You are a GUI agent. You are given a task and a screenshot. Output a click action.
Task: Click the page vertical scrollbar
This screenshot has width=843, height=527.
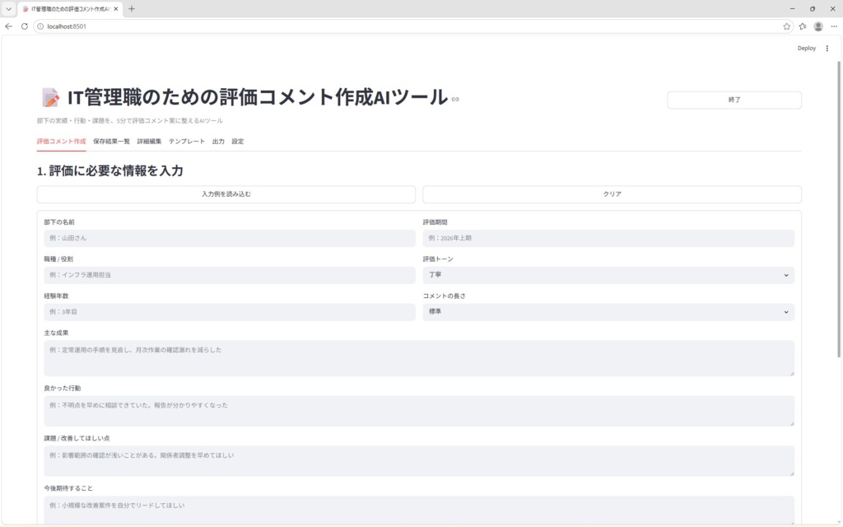coord(839,208)
